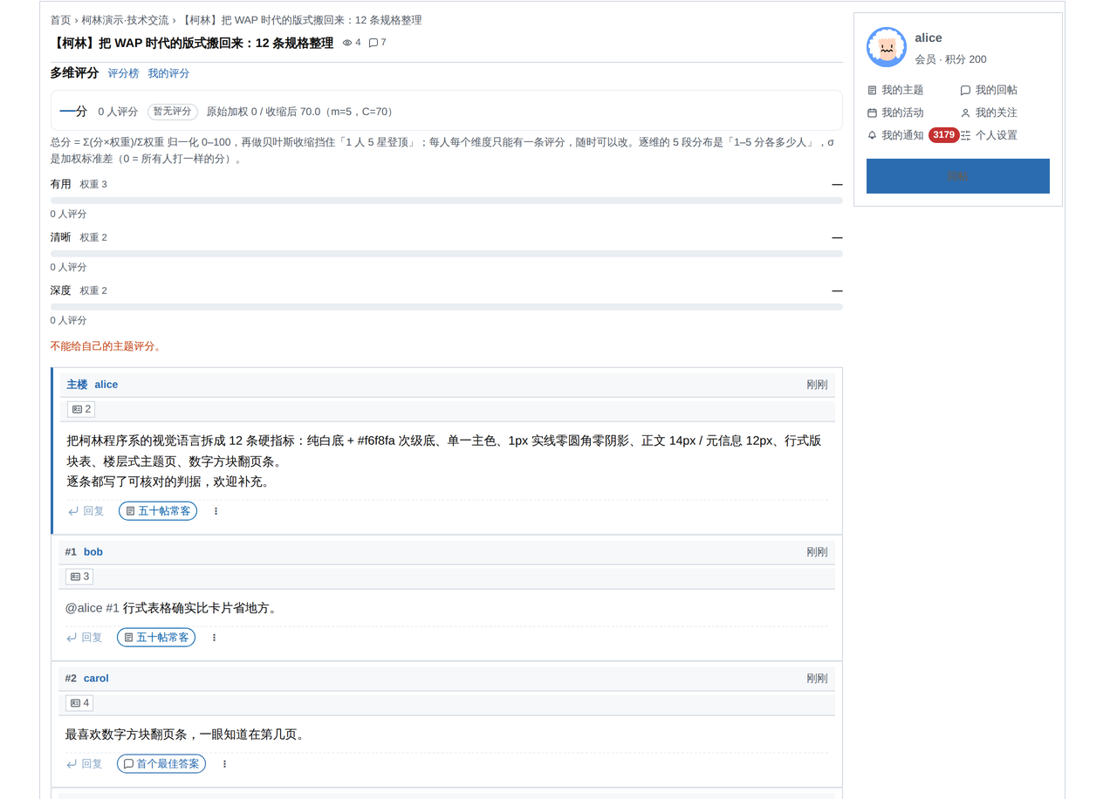Go to 我的关注 person entry
The image size is (1117, 799).
coord(989,113)
